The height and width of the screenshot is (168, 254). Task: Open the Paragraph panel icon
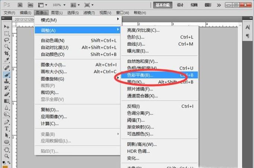tap(248, 35)
